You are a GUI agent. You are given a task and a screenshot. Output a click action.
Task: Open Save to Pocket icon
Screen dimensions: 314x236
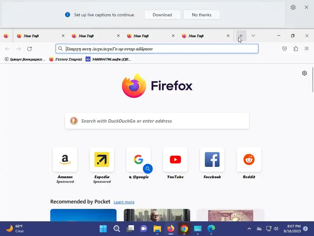[x=285, y=49]
